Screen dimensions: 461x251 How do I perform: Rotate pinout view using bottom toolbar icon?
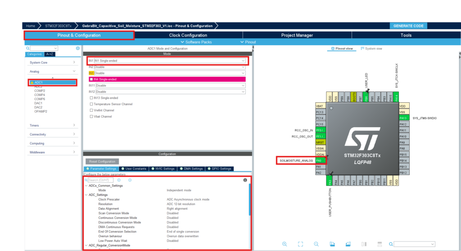coord(332,244)
